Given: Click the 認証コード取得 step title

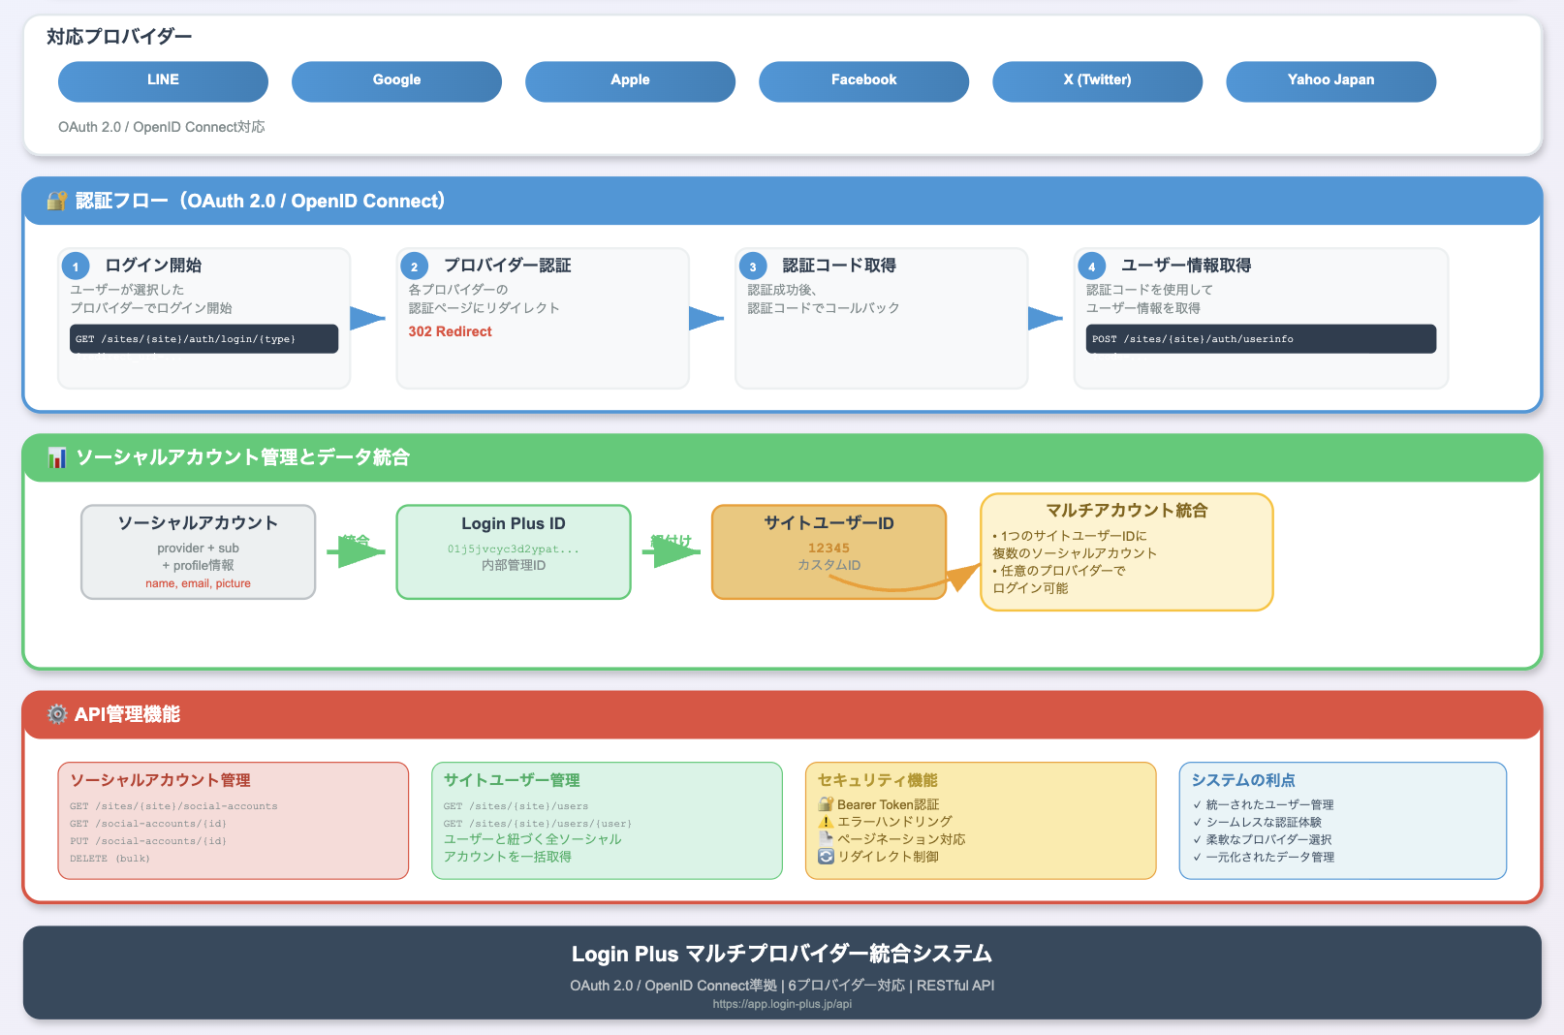Looking at the screenshot, I should pos(839,266).
